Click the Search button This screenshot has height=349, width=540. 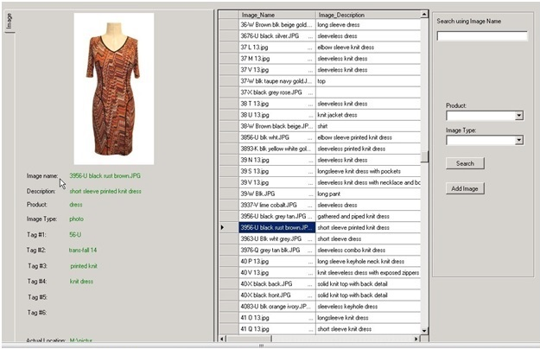tap(465, 163)
